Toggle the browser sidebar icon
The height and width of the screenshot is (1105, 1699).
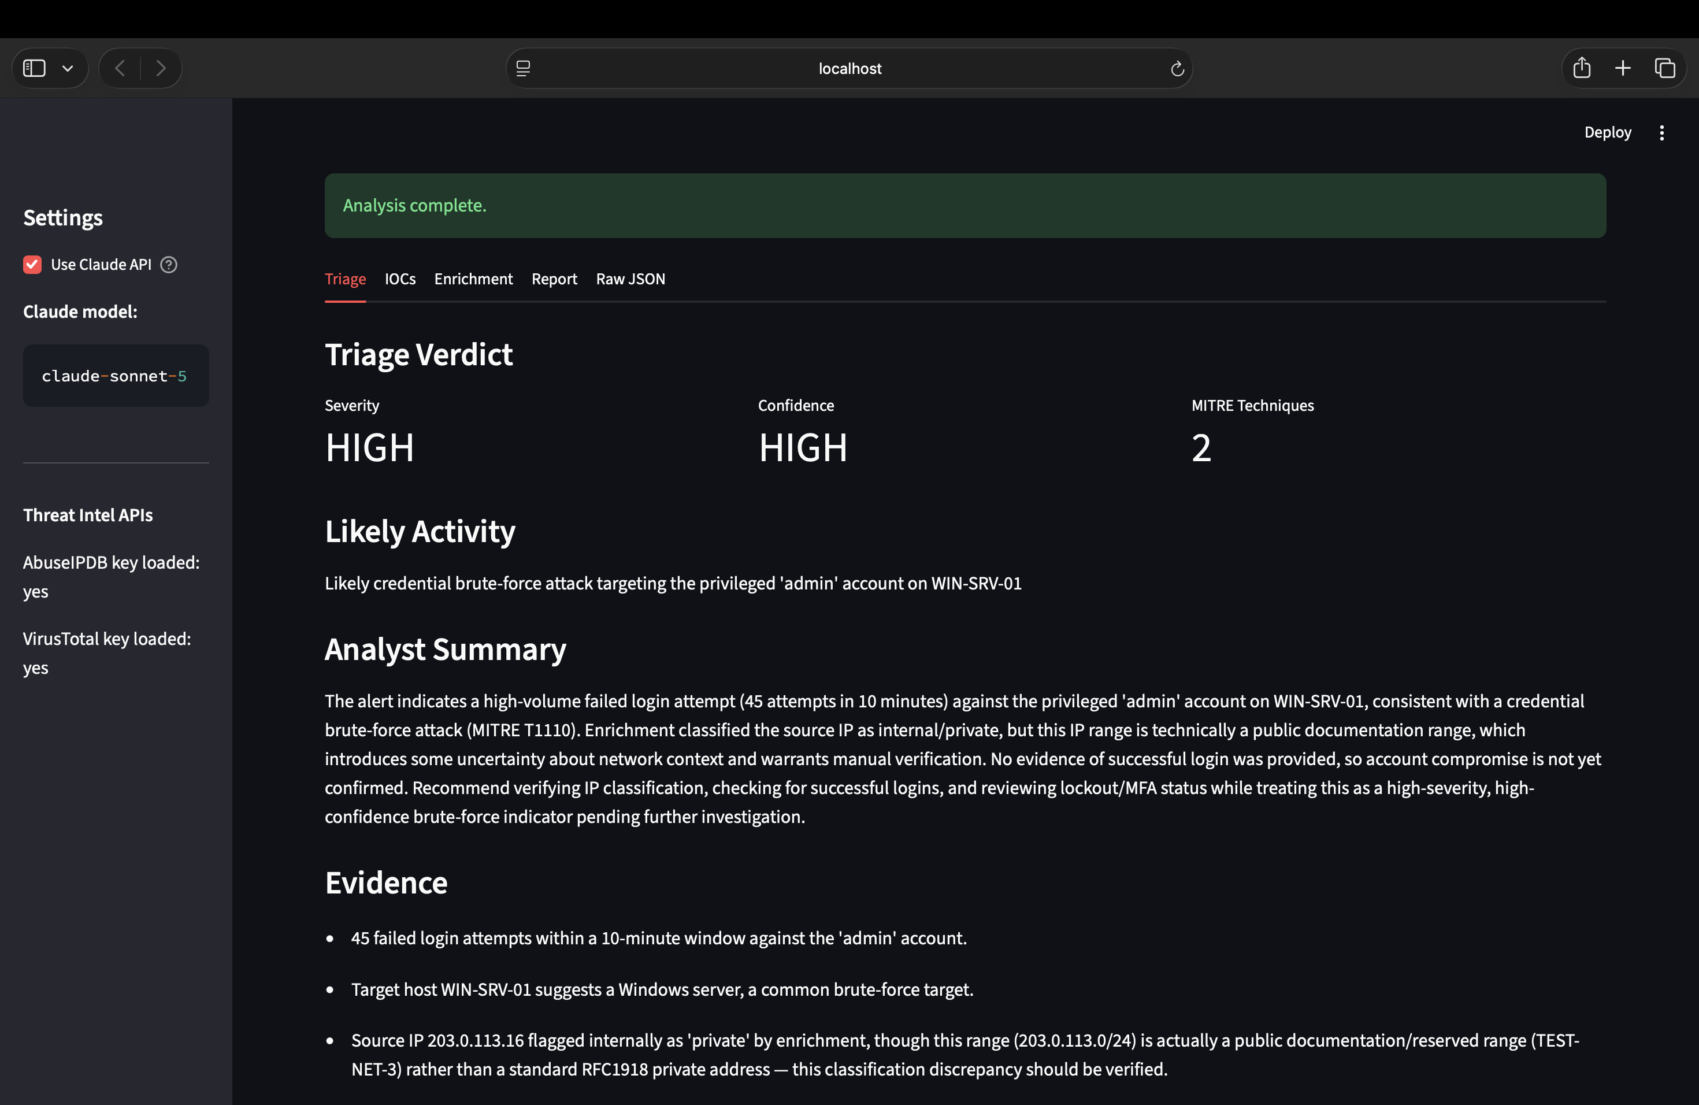pos(34,69)
